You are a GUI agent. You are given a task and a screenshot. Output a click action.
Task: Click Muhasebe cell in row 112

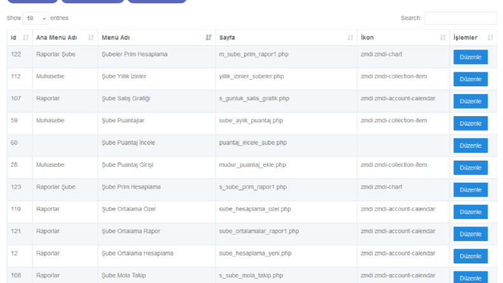point(50,76)
